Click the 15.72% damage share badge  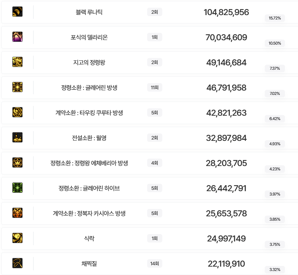pos(275,18)
